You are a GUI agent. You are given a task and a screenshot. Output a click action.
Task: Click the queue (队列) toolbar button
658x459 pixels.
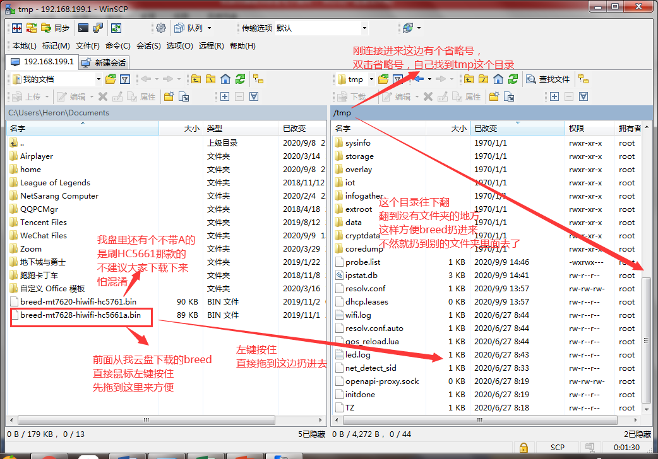[x=189, y=28]
